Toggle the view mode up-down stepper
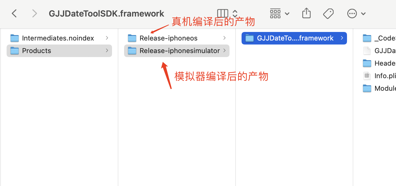 click(x=235, y=13)
